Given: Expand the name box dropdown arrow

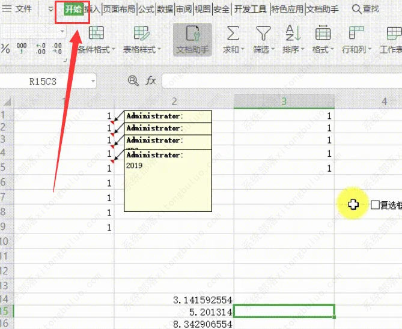Looking at the screenshot, I should (93, 81).
